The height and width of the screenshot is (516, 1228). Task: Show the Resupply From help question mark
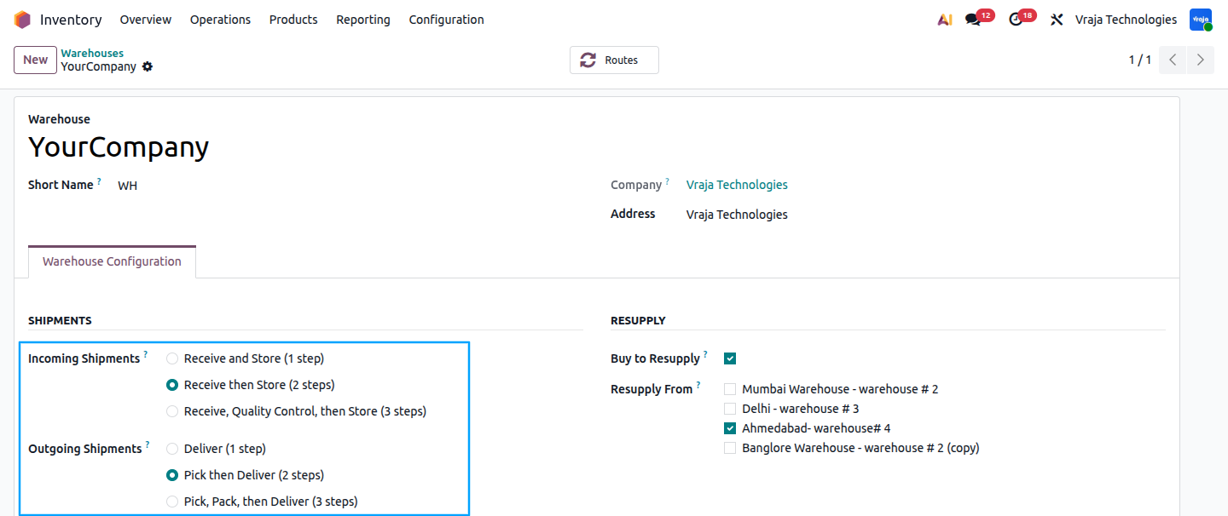698,386
